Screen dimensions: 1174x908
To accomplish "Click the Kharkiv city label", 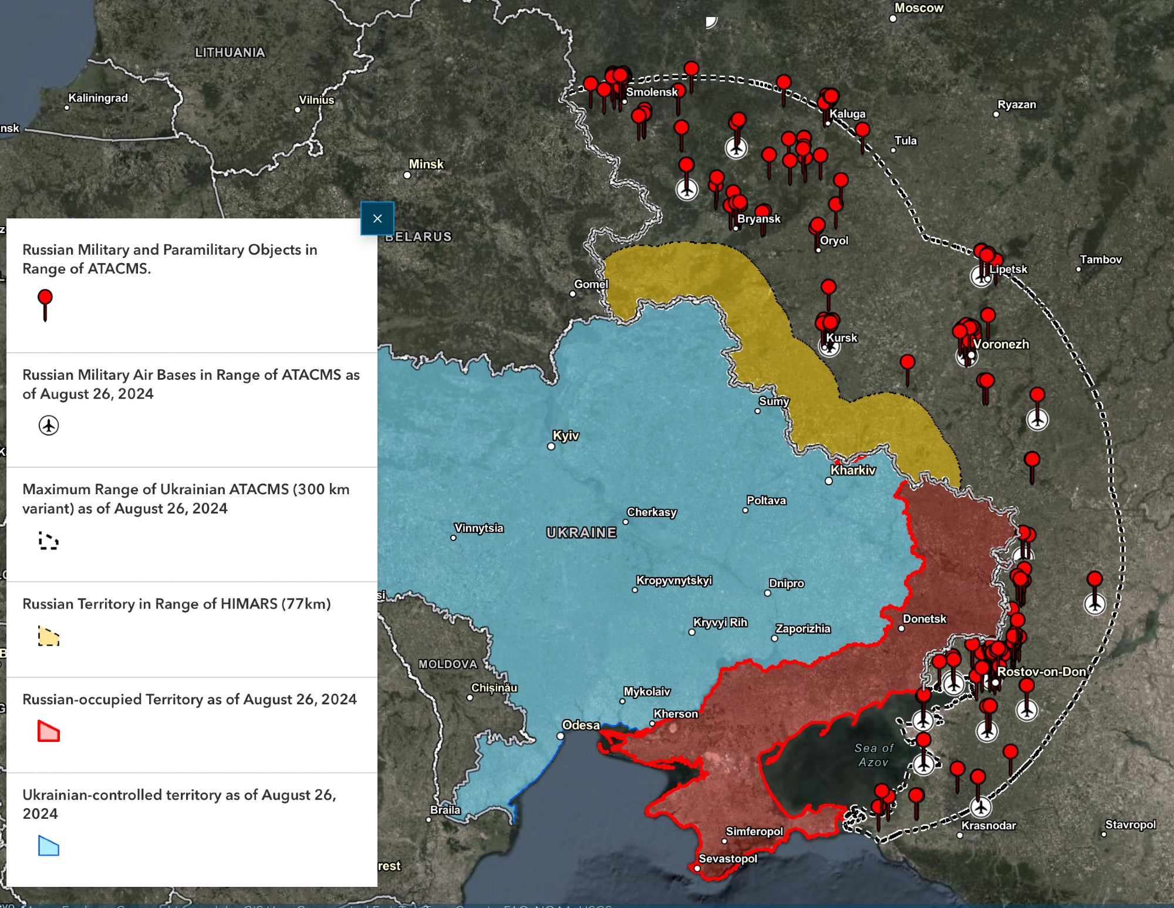I will pyautogui.click(x=853, y=470).
